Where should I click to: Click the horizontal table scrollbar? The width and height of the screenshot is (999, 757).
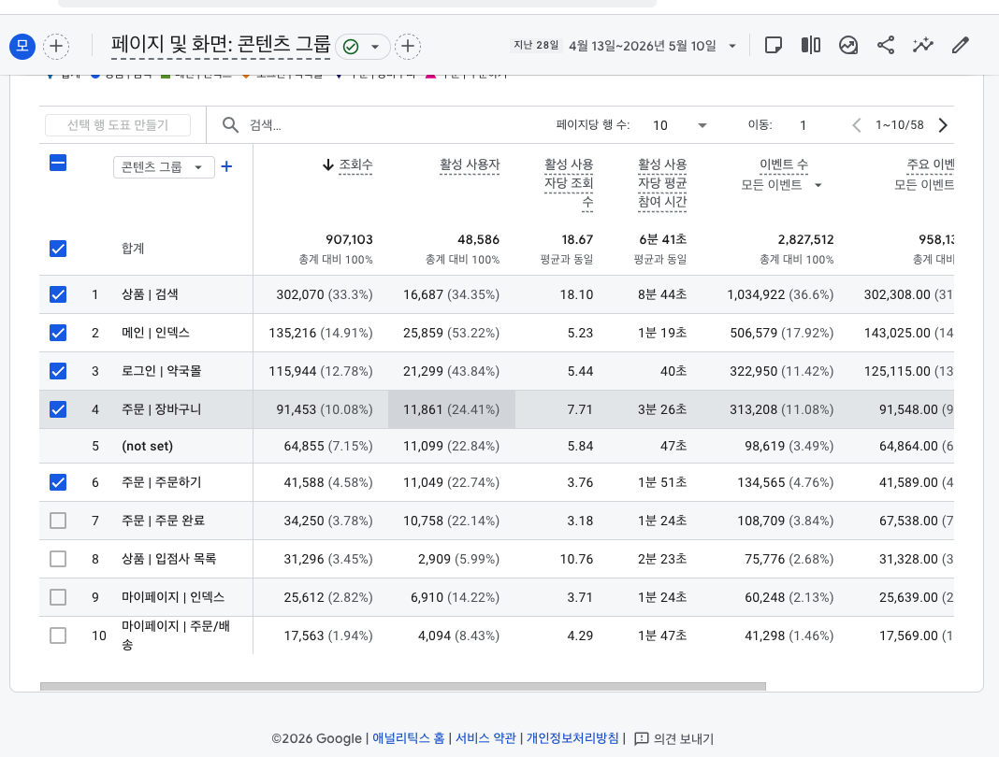[x=402, y=686]
